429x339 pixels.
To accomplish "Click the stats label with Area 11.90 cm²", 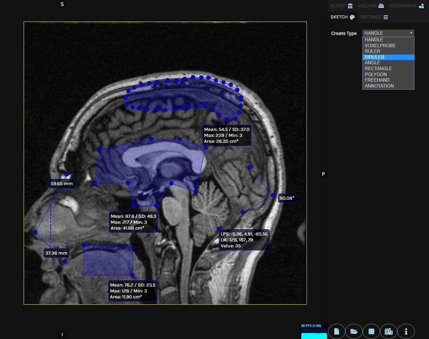I will tap(133, 291).
